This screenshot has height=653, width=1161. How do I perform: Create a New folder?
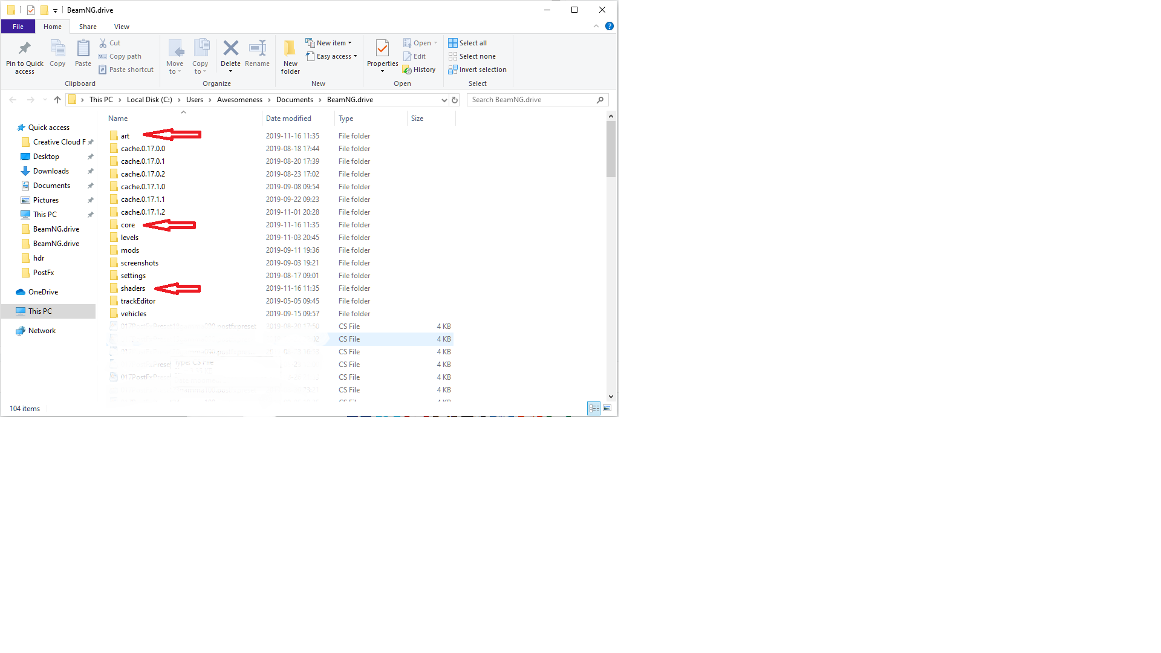pos(290,57)
